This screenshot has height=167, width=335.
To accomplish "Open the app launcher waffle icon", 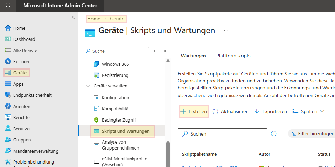I will tap(8, 6).
